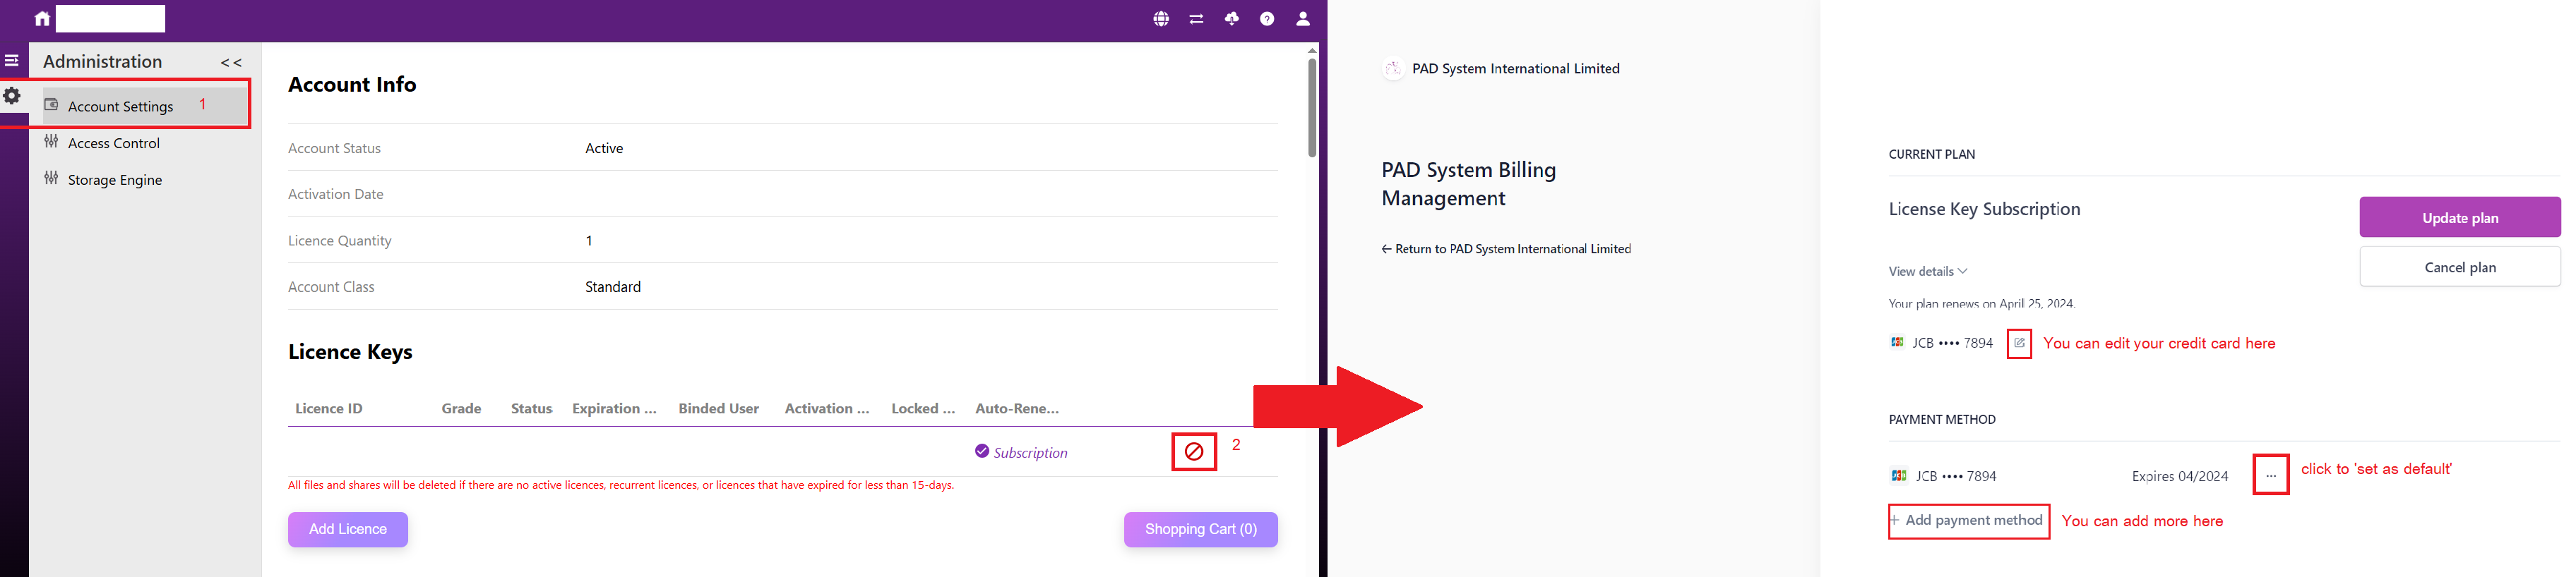
Task: Open the three-dot menu for JCB payment method
Action: pyautogui.click(x=2270, y=475)
